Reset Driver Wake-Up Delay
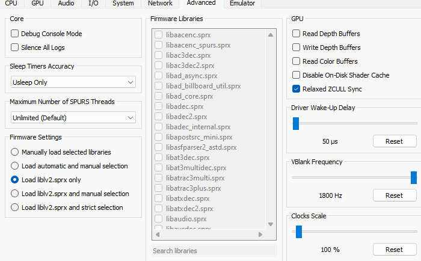 [x=394, y=141]
